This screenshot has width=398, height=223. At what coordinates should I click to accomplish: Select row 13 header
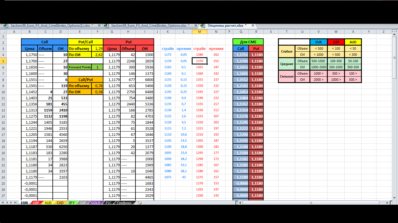(x=3, y=110)
